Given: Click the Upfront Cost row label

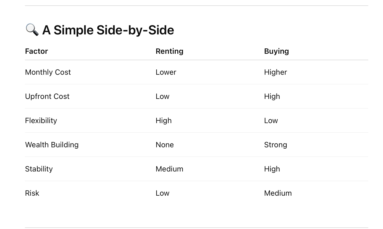Looking at the screenshot, I should [47, 96].
